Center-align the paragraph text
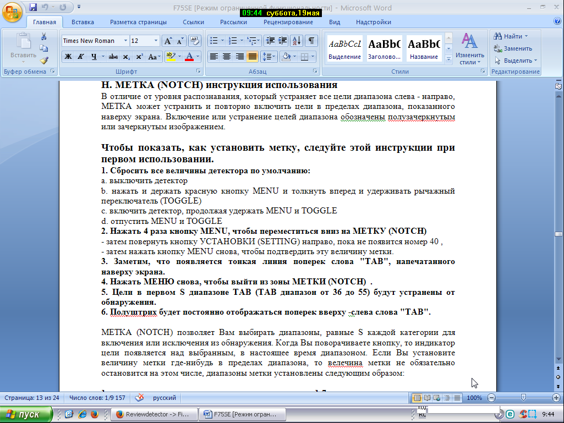Viewport: 564px width, 423px height. [226, 57]
